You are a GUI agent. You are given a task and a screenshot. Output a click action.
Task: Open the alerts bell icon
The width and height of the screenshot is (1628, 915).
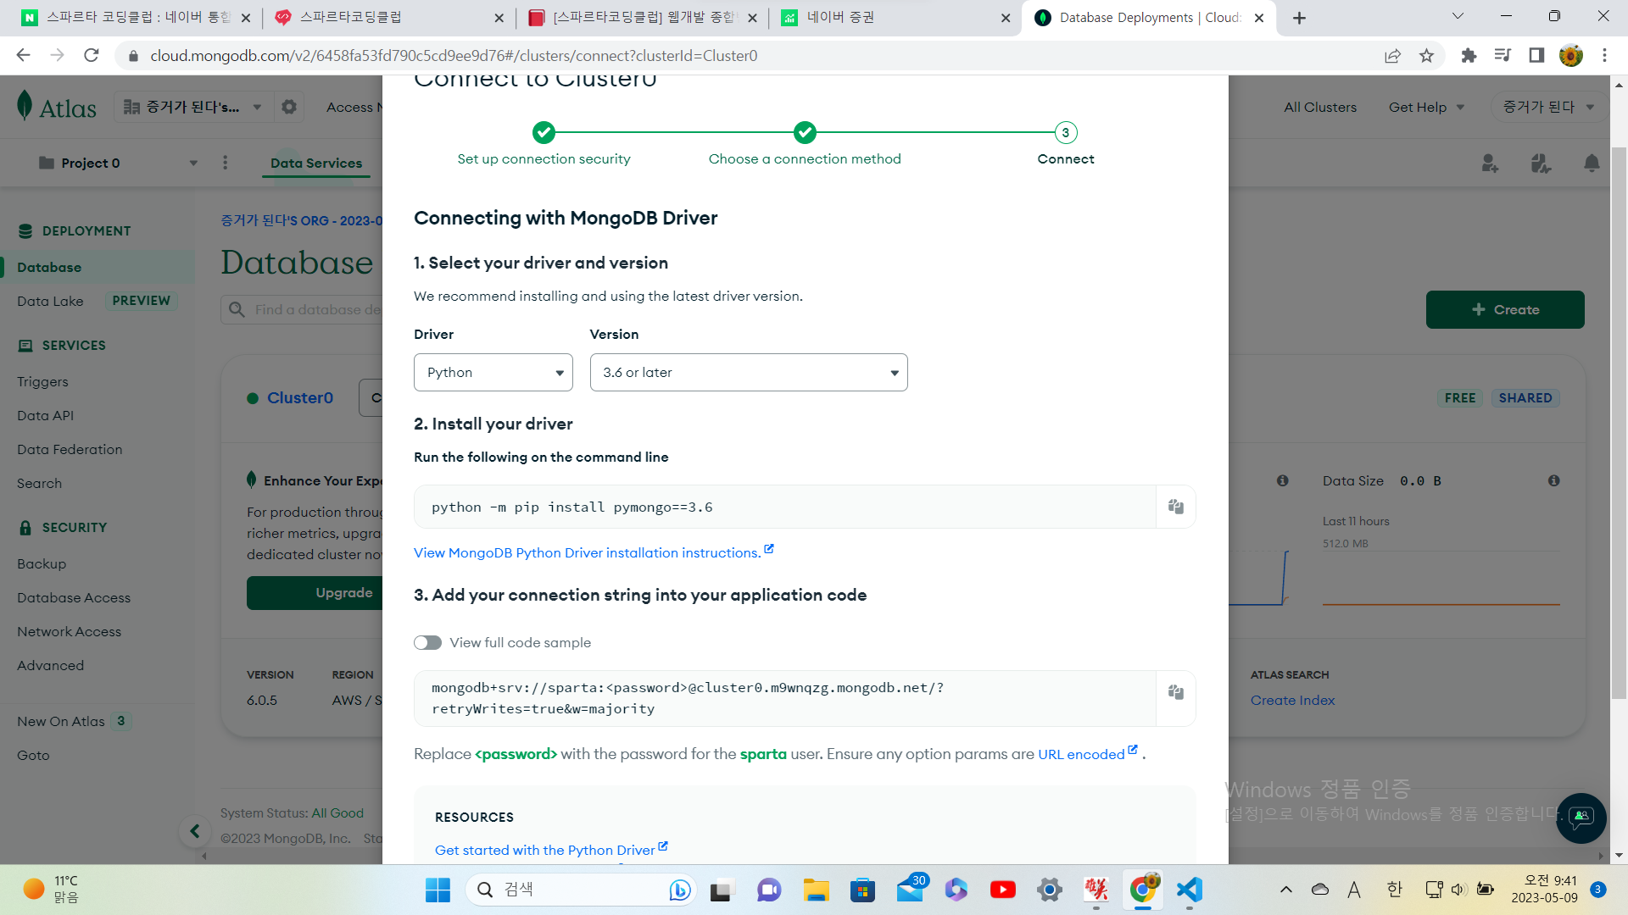(x=1592, y=164)
